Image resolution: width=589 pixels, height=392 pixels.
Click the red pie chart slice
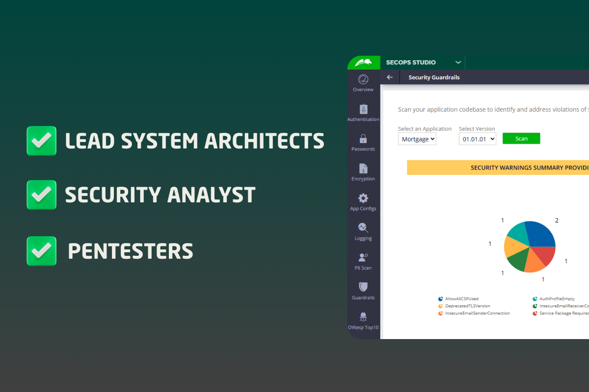point(545,255)
